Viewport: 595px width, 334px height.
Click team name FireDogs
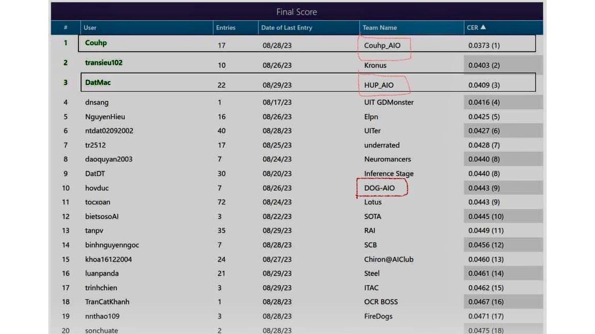pos(378,316)
